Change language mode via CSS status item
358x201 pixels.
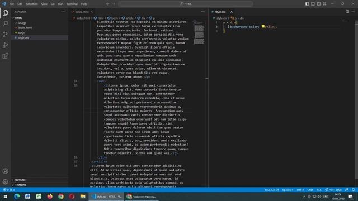(319, 190)
